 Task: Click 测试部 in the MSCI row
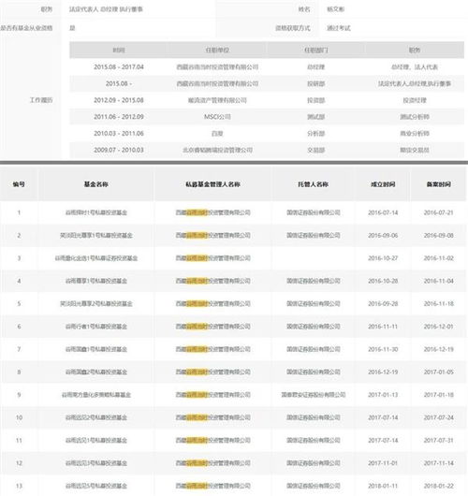[x=316, y=117]
